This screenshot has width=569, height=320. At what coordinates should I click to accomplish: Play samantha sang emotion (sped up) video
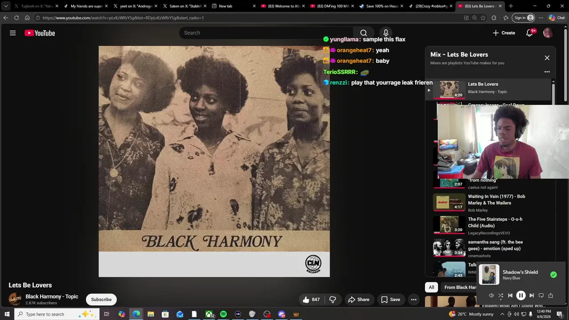pyautogui.click(x=488, y=248)
